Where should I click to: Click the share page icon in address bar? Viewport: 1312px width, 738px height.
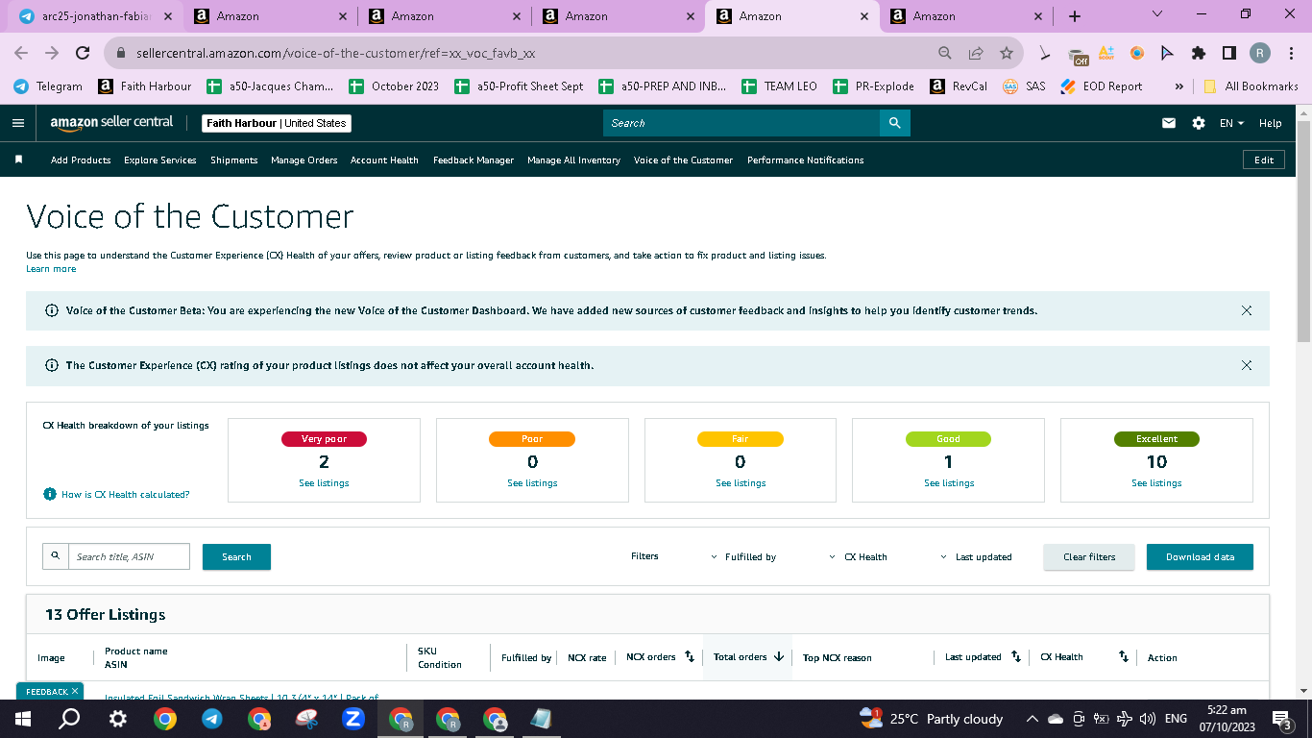click(976, 54)
